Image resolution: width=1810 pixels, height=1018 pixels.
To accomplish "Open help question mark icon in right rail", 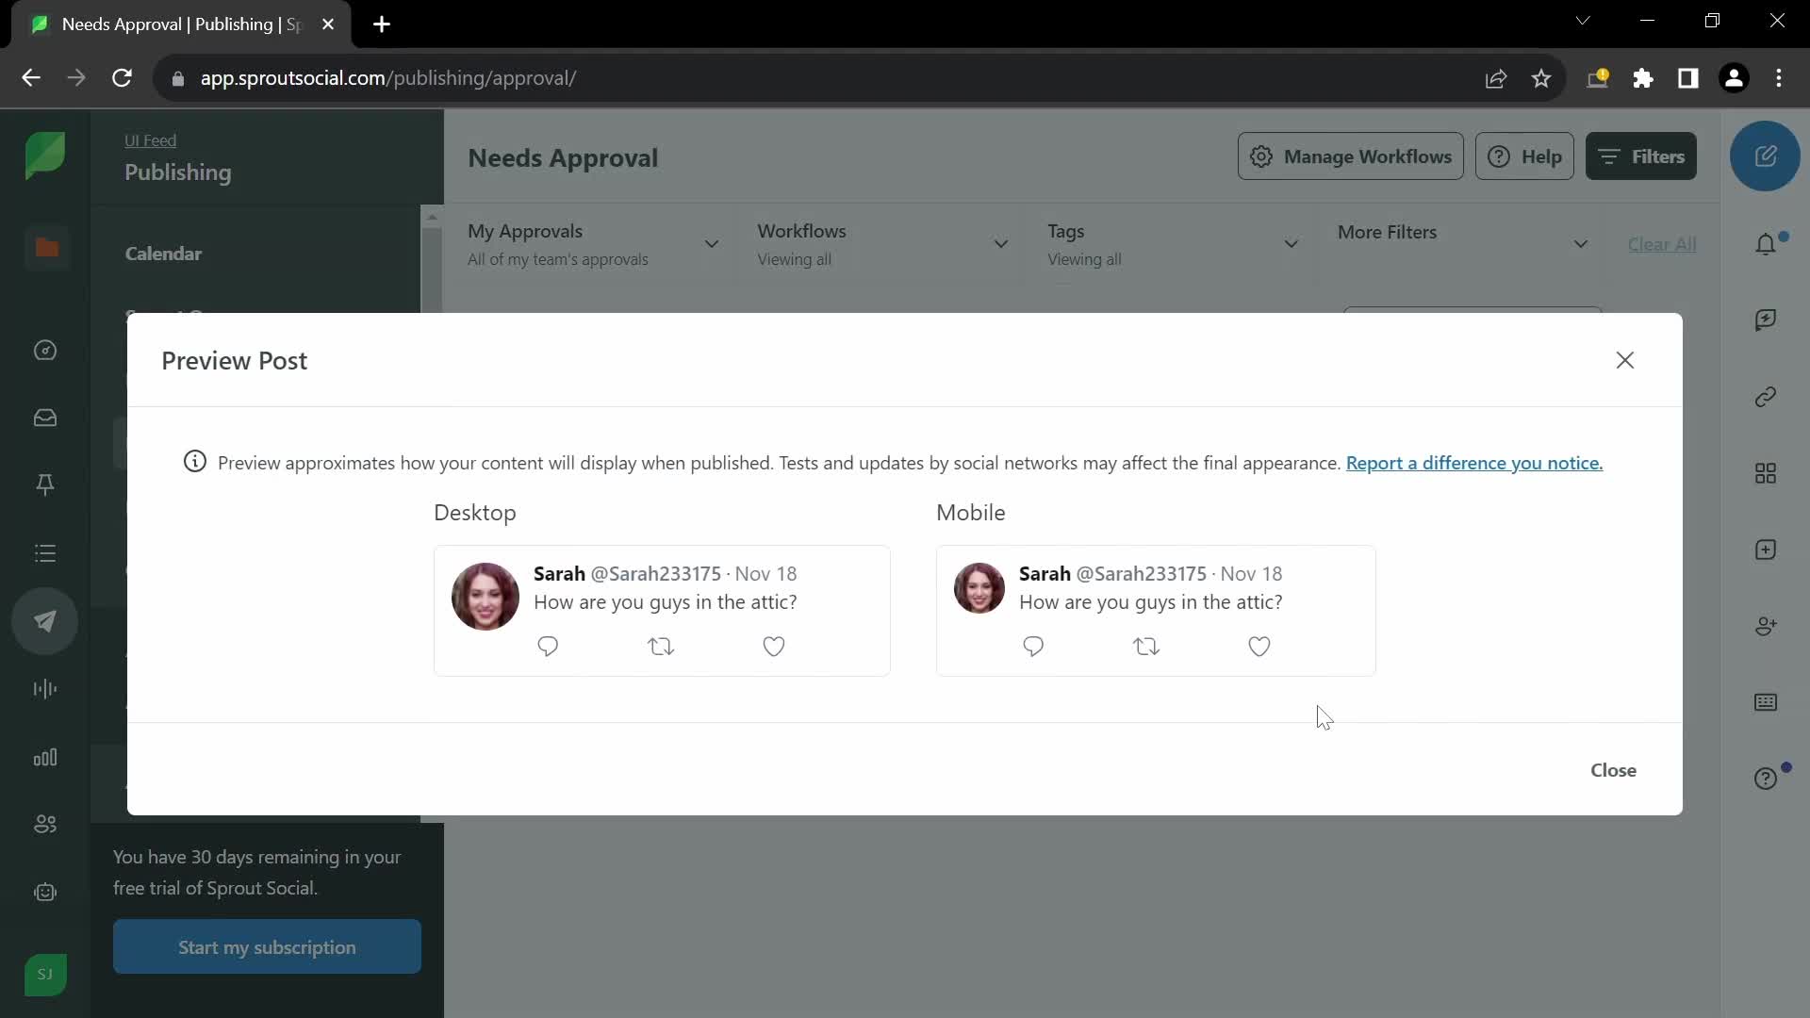I will coord(1766,779).
